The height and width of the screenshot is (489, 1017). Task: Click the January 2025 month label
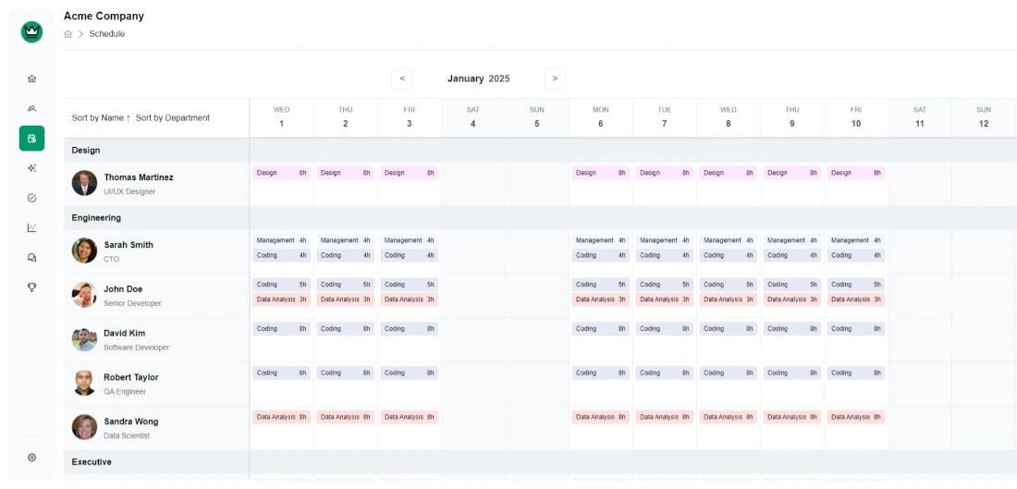click(479, 79)
